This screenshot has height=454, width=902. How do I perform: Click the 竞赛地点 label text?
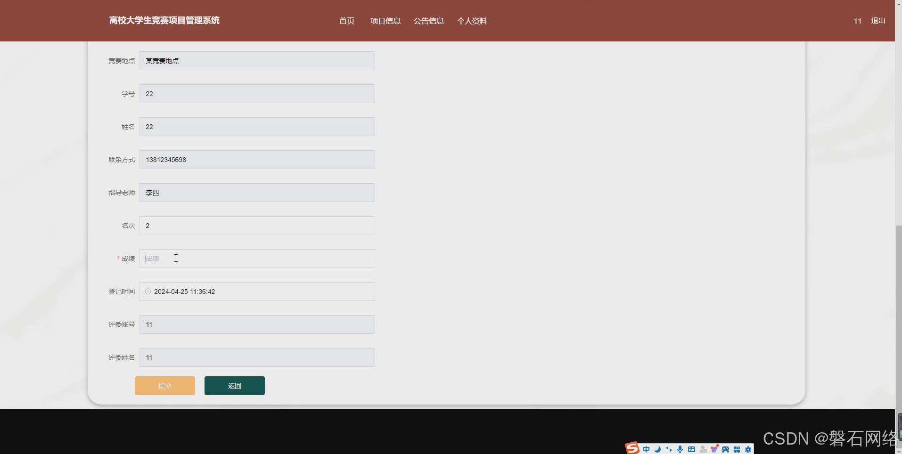click(x=122, y=61)
